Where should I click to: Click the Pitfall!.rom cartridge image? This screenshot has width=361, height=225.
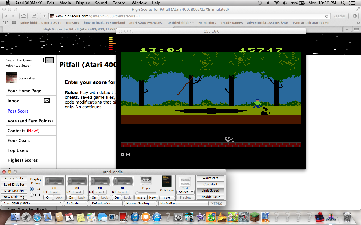[167, 181]
